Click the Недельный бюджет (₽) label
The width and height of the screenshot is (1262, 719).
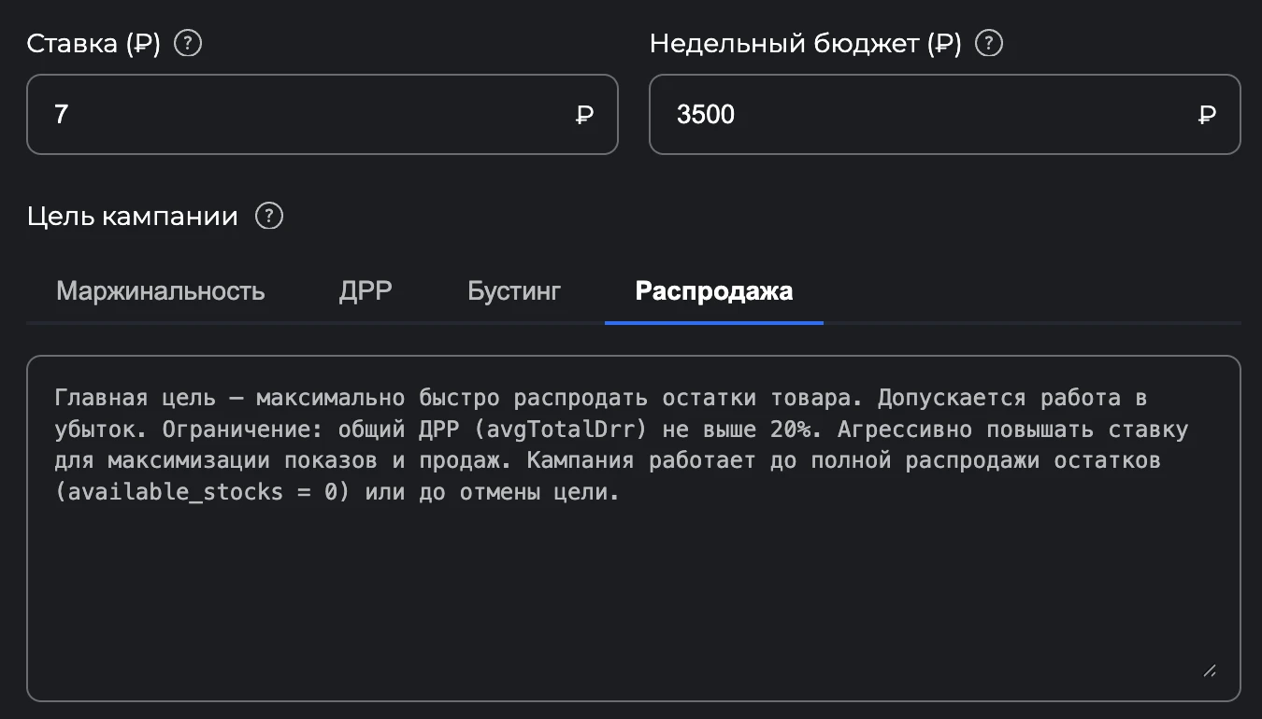[804, 42]
